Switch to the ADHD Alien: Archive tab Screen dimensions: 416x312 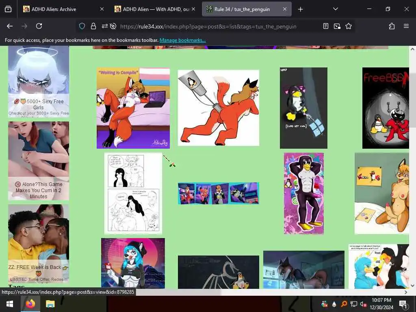[64, 9]
